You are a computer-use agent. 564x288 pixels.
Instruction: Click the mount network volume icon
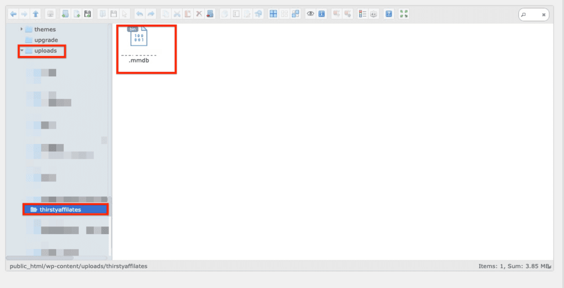50,14
